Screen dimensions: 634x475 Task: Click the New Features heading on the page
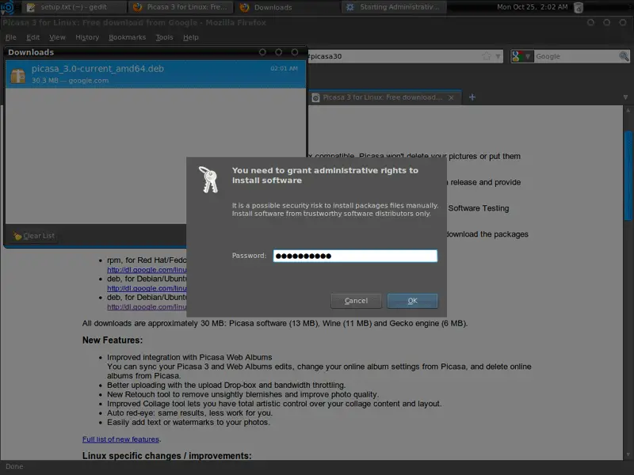pyautogui.click(x=113, y=340)
